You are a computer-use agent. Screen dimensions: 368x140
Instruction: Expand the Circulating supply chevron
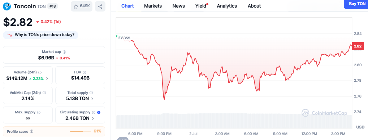(x=93, y=118)
